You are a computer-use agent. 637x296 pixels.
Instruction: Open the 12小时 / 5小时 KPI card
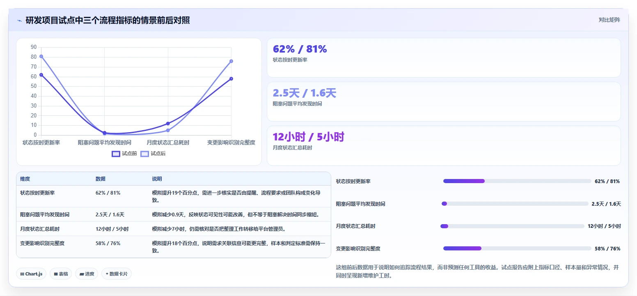[444, 145]
